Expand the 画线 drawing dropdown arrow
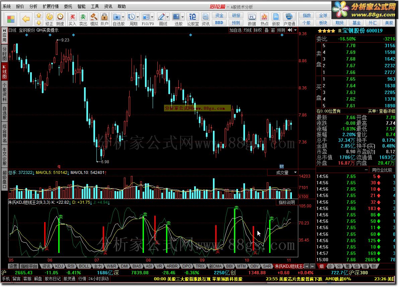399x287 pixels. [x=167, y=17]
